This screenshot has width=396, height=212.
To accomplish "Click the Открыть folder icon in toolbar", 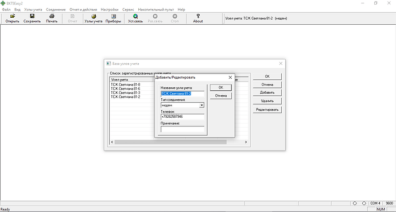I will (13, 16).
